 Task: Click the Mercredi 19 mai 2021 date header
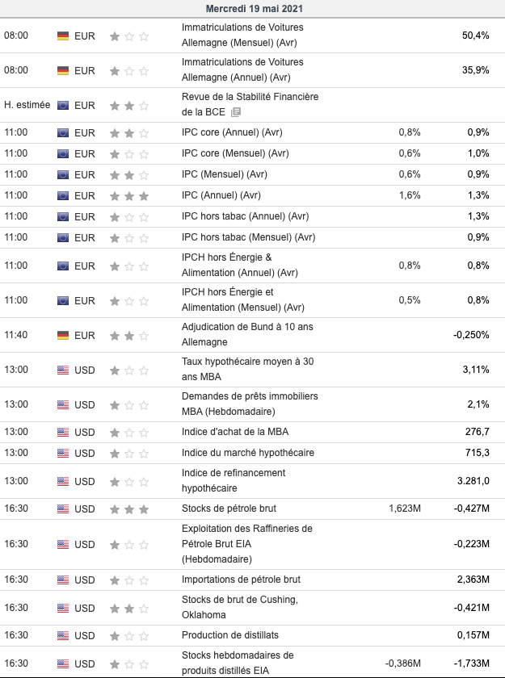(x=253, y=9)
